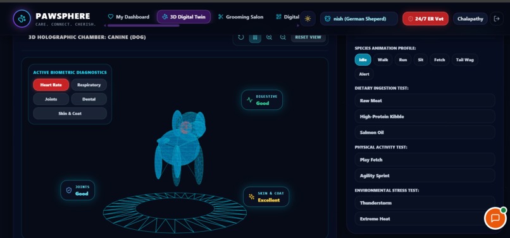Select the 3D Digital Twin tab
The width and height of the screenshot is (510, 238).
183,17
